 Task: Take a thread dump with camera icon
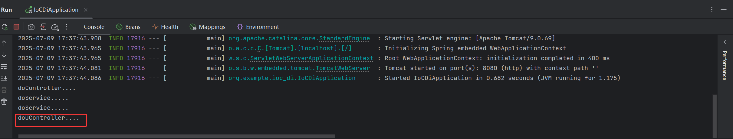(31, 27)
